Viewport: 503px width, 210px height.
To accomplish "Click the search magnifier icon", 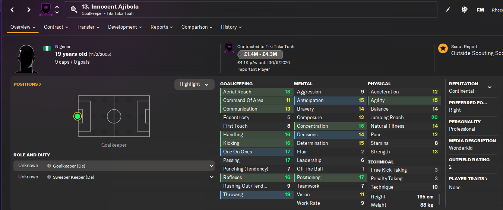I will click(74, 10).
